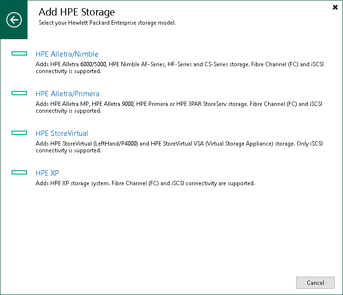343x295 pixels.
Task: Click the HPE XP storage icon
Action: [x=19, y=172]
